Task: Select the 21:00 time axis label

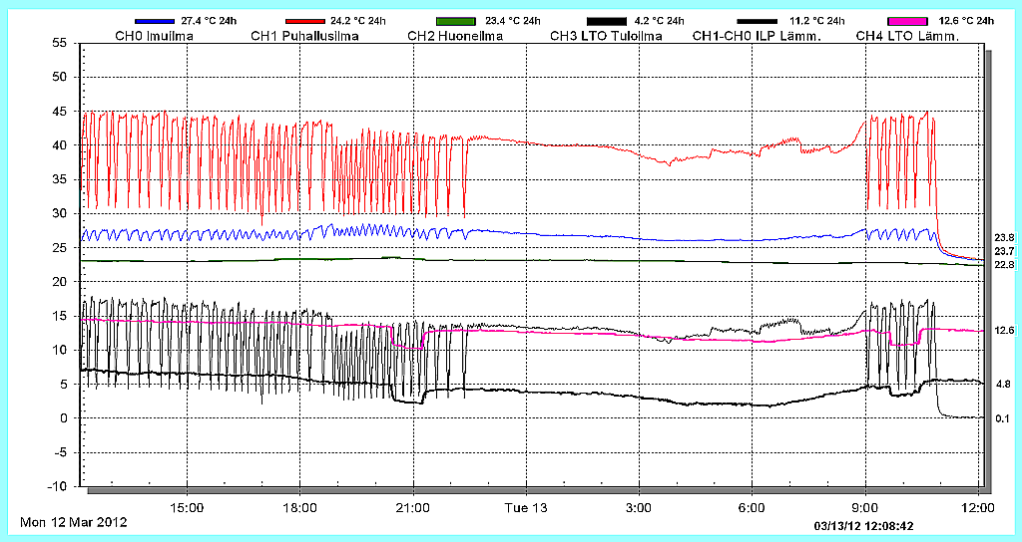Action: (x=413, y=507)
